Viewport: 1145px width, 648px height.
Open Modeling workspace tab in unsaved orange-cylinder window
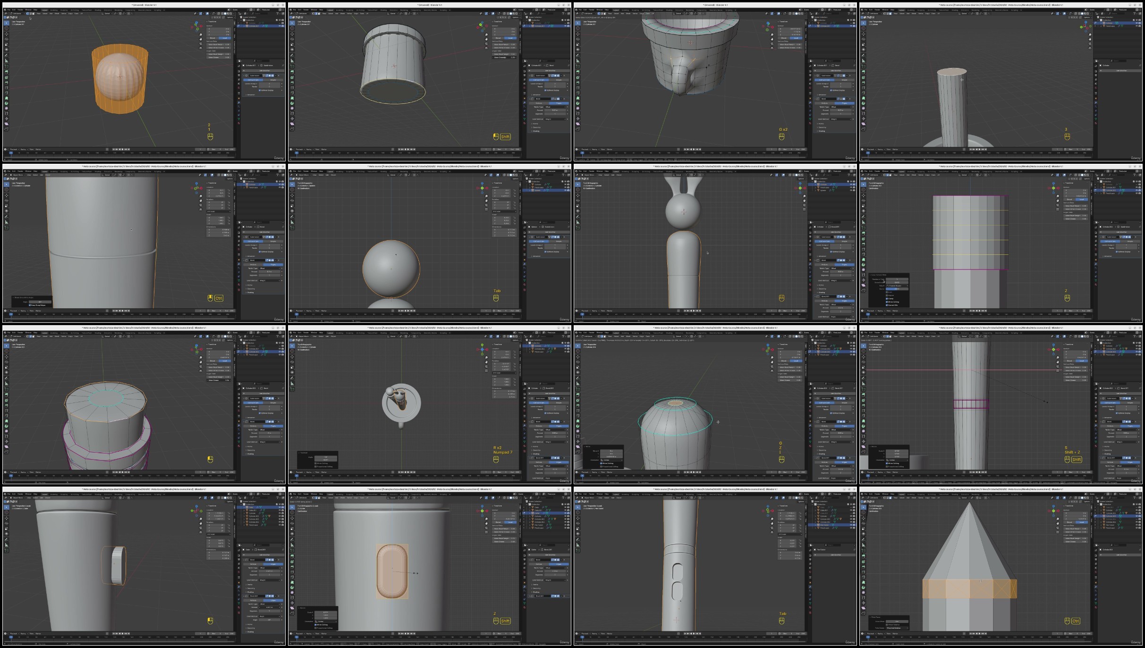(x=54, y=9)
